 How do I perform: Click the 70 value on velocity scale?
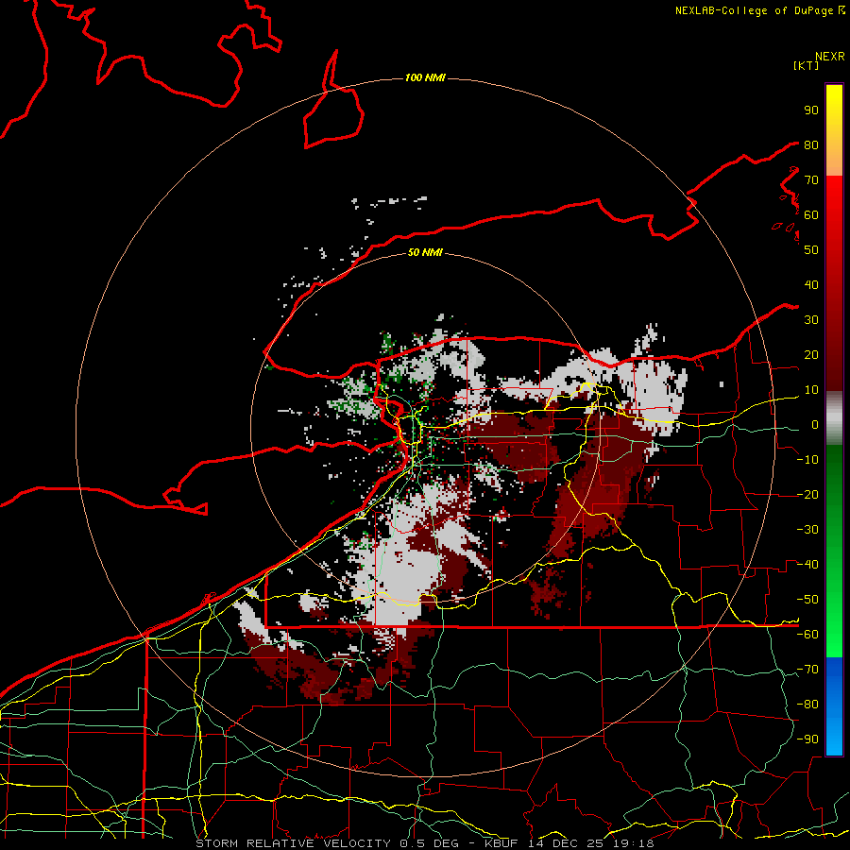(811, 179)
